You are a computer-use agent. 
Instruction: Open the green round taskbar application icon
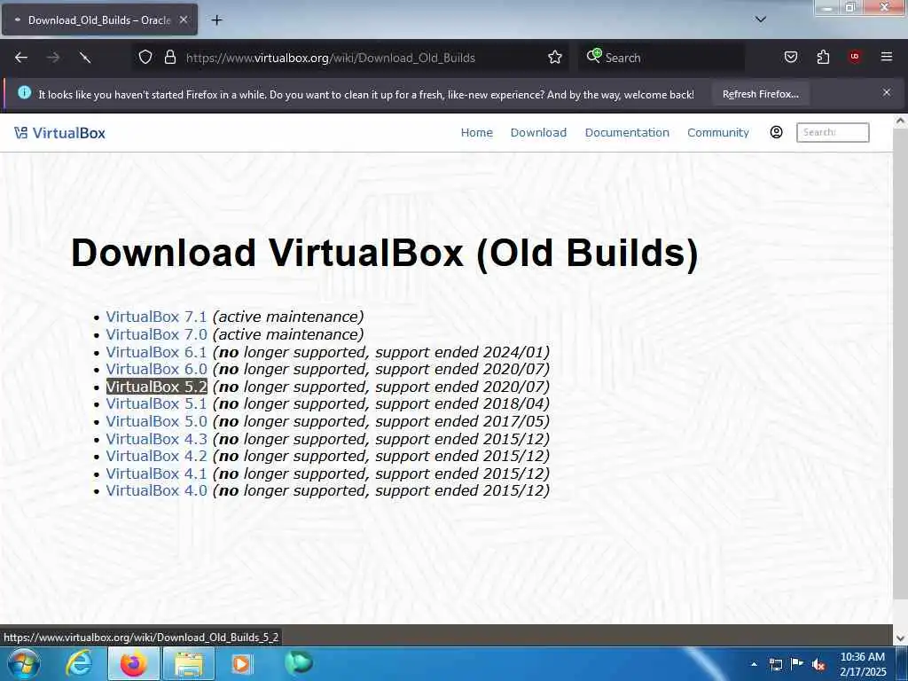[x=298, y=663]
